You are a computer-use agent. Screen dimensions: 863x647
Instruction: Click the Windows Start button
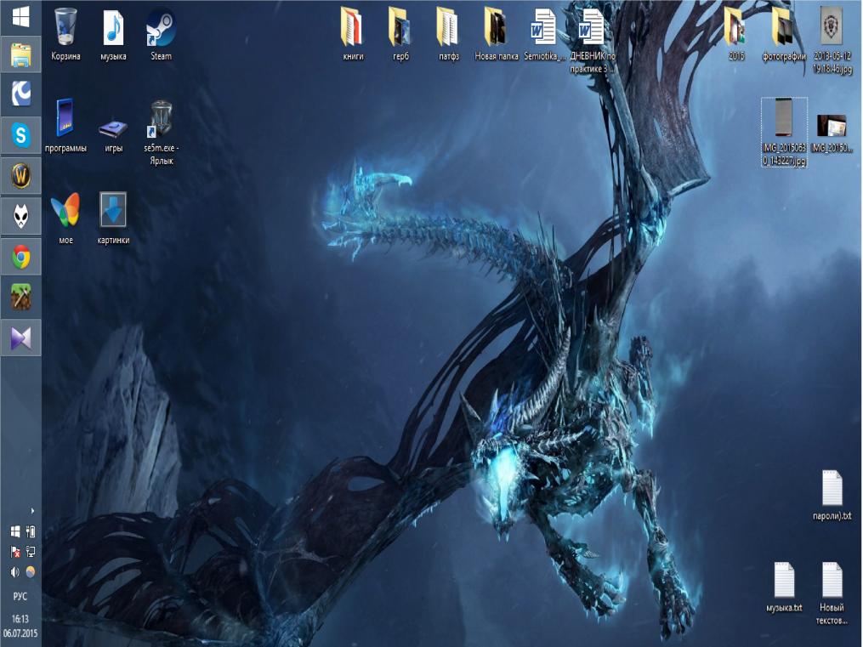point(20,15)
